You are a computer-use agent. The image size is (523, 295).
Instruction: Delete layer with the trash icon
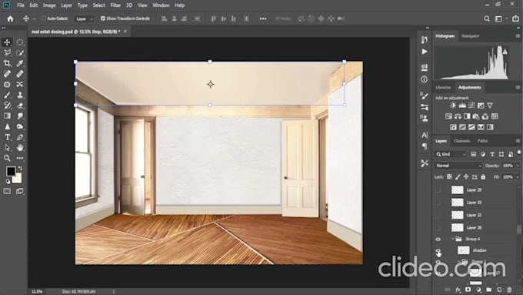click(x=509, y=290)
